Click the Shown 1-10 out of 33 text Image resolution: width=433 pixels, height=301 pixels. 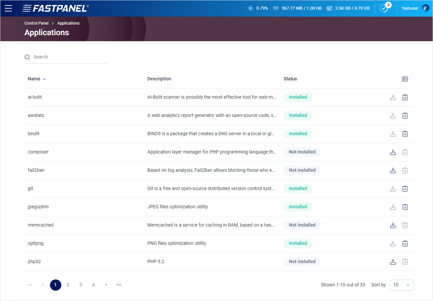coord(343,285)
